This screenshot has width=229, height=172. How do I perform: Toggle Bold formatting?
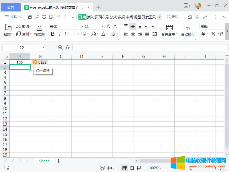point(53,34)
